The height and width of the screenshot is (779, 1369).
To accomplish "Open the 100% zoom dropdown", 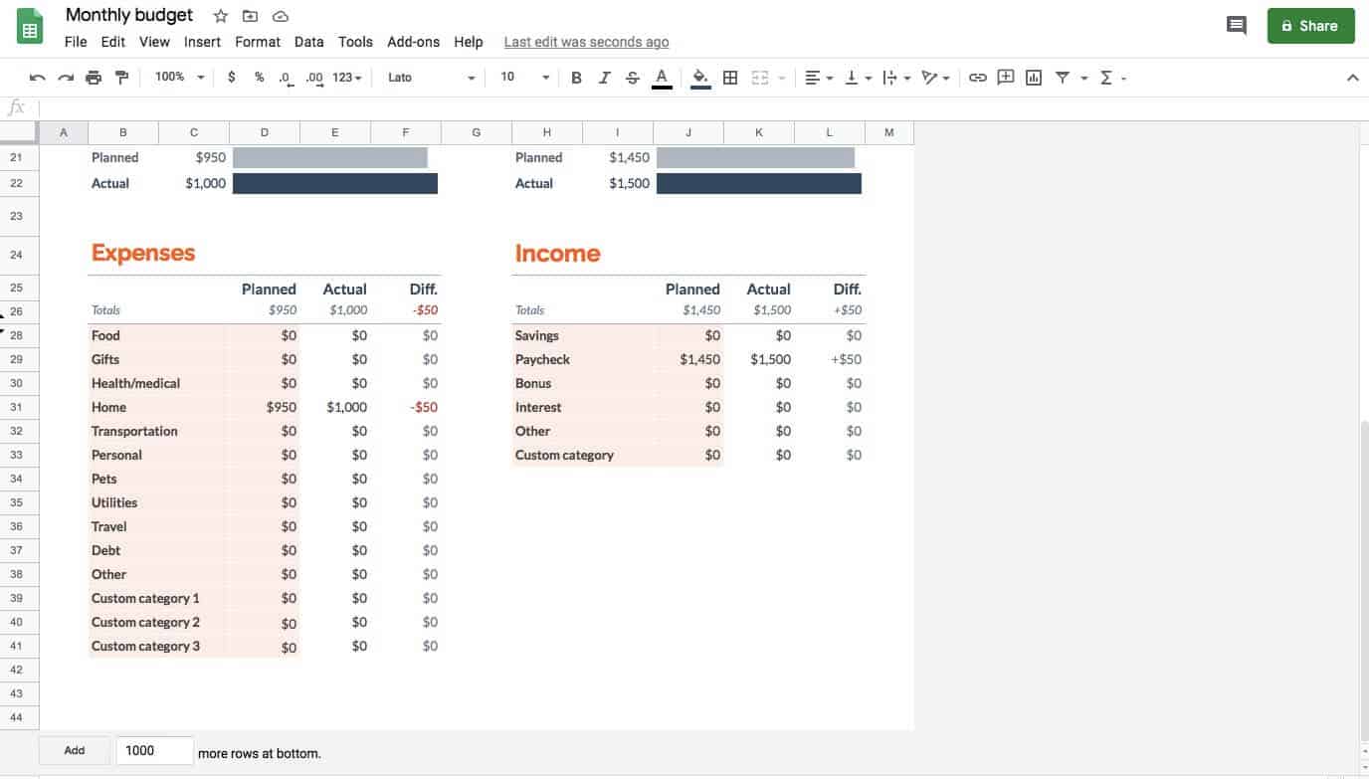I will pos(179,78).
